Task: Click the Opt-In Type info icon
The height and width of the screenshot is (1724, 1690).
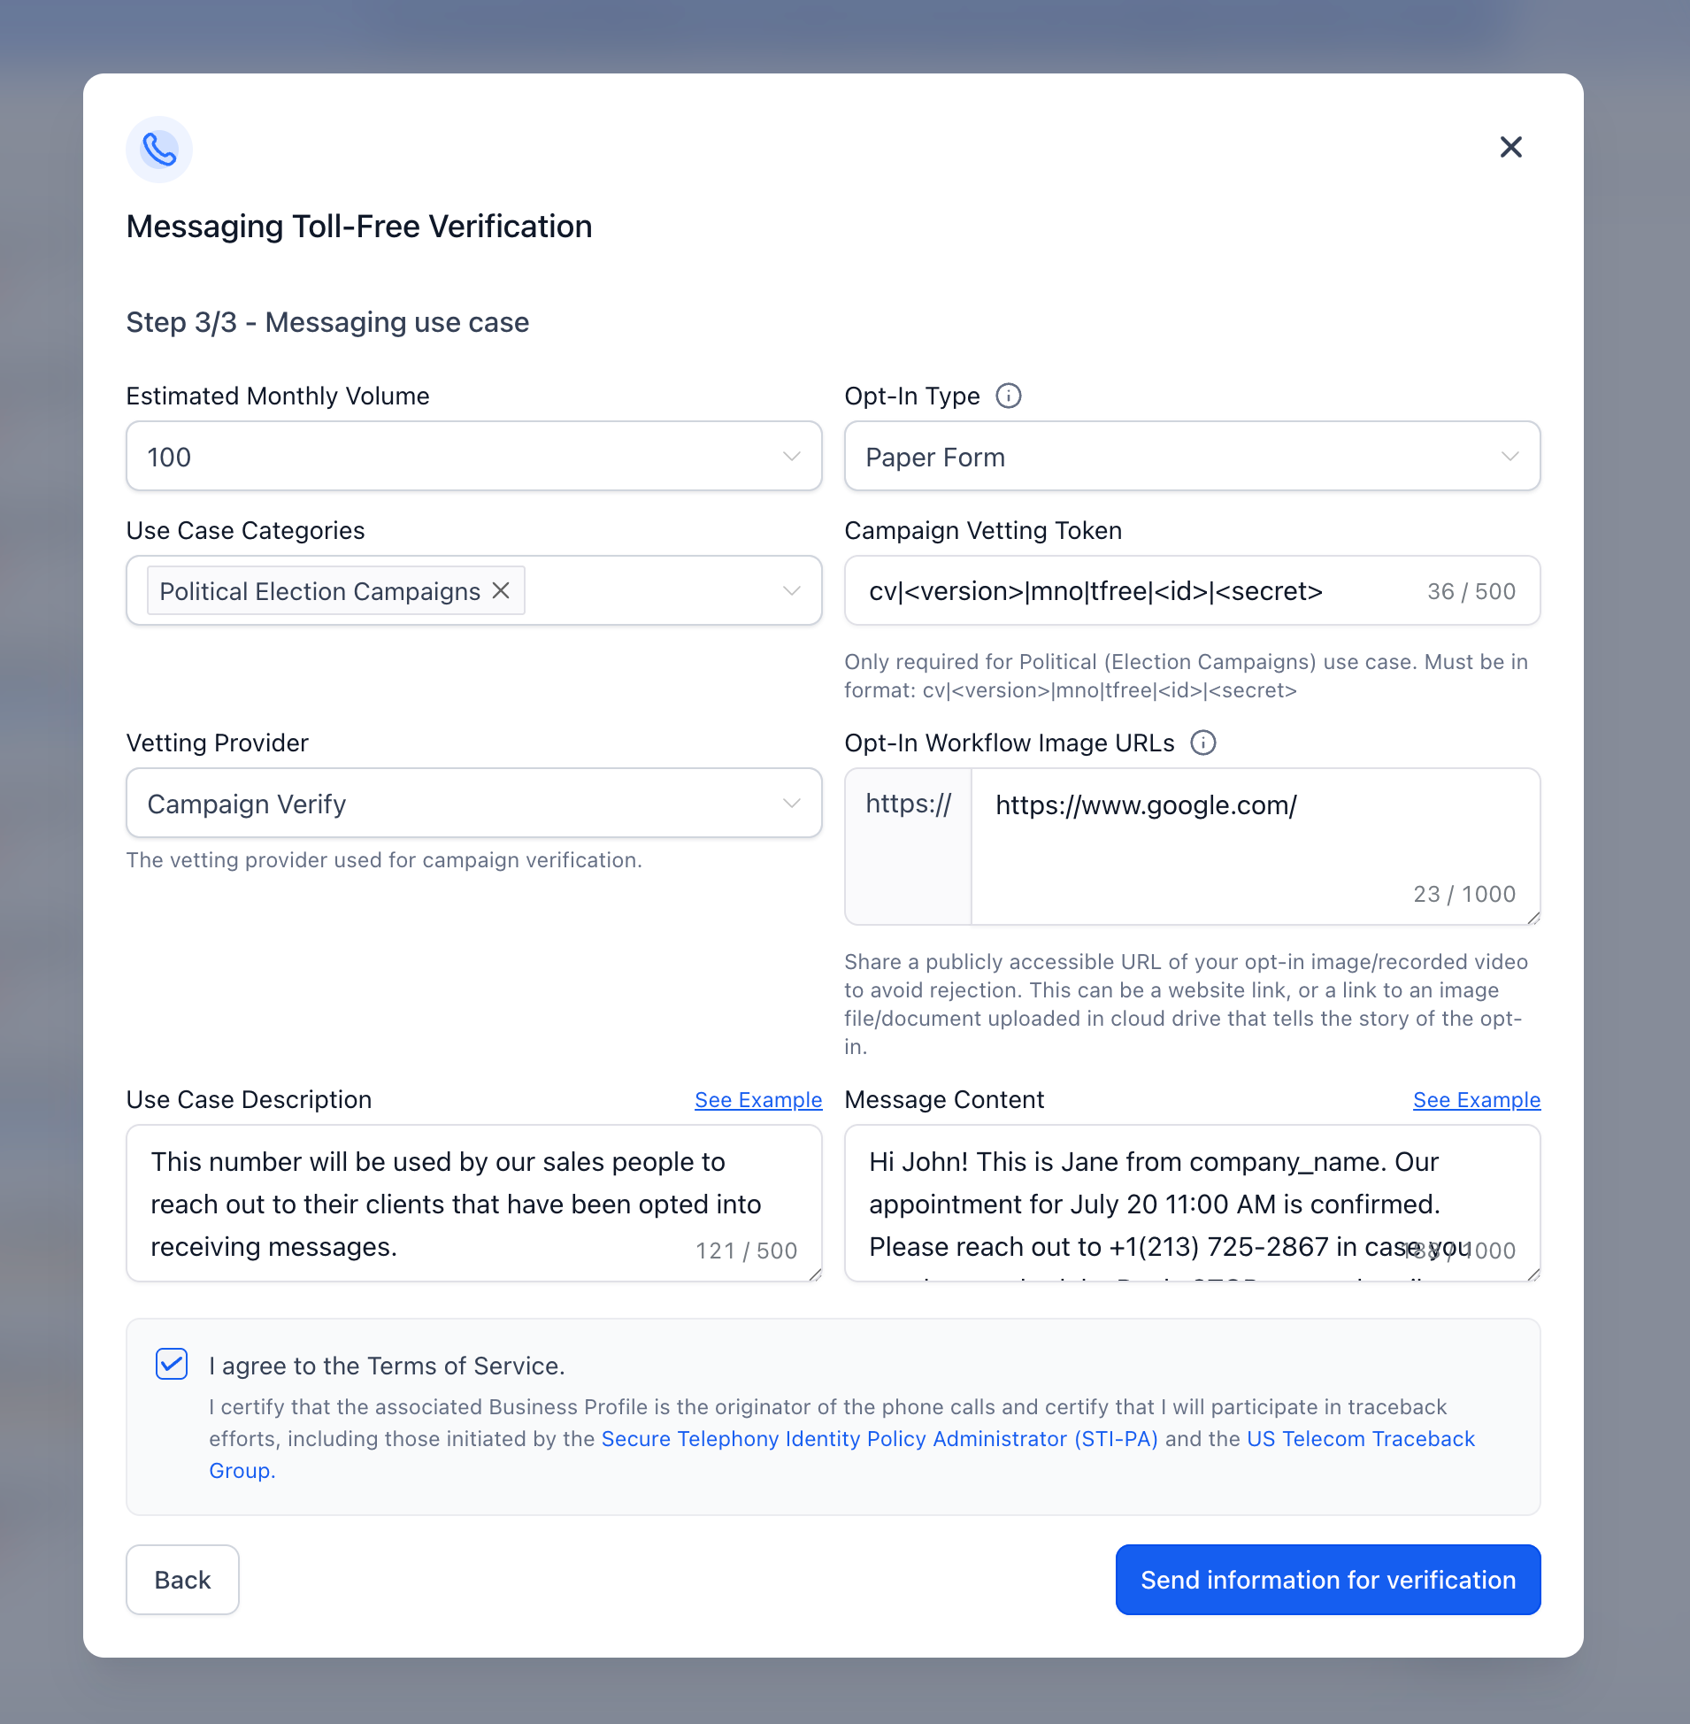Action: pos(1008,396)
